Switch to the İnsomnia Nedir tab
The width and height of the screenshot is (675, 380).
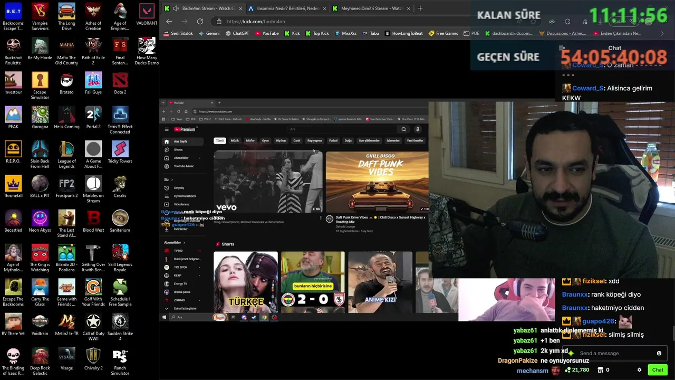tap(288, 8)
